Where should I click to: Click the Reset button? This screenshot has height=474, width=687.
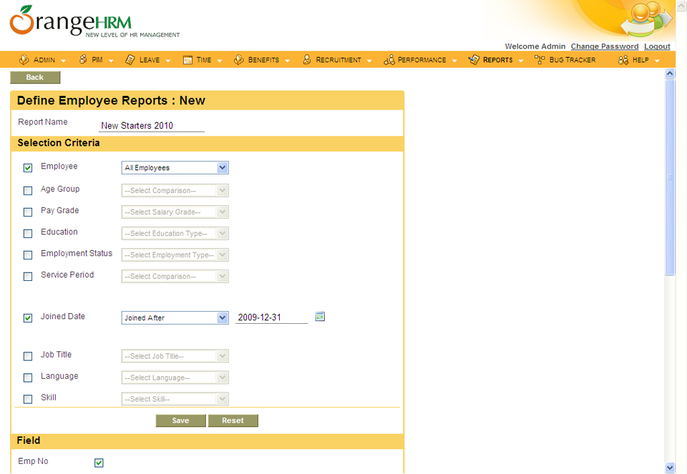tap(233, 420)
